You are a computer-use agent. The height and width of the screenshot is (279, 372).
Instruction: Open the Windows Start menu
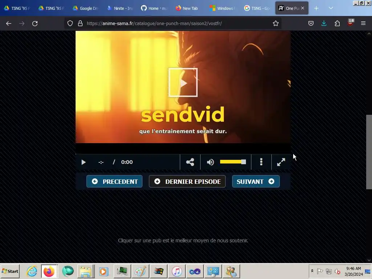click(x=10, y=271)
